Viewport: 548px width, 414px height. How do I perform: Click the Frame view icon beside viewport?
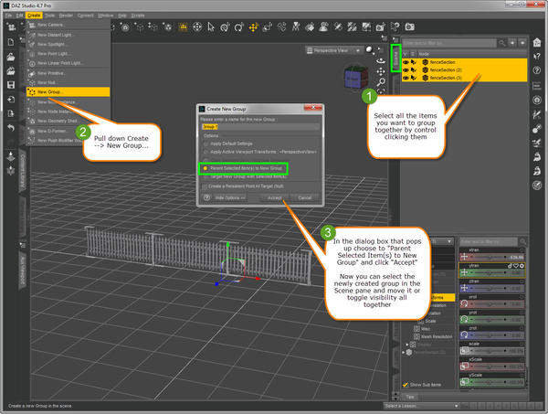381,91
